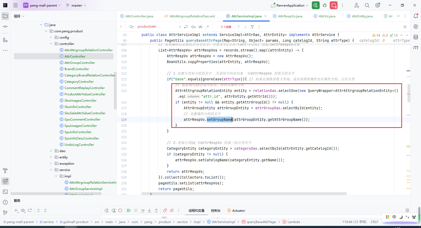Screen dimensions: 421x228
Task: Toggle the services view eye filter
Action: pyautogui.click(x=23, y=210)
